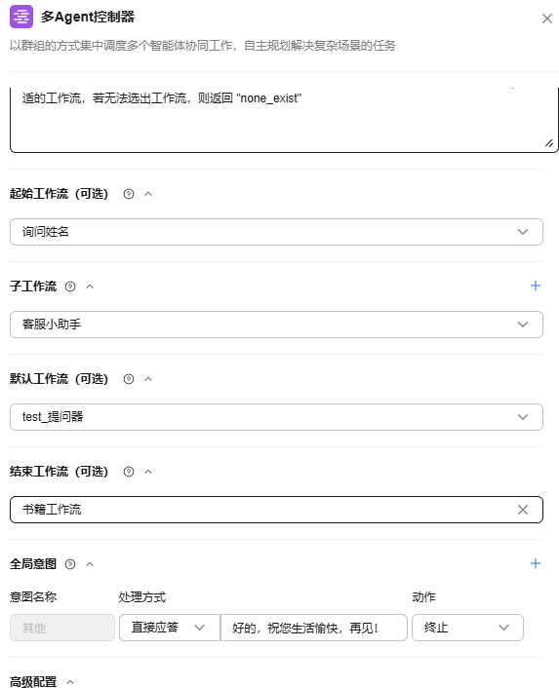Image resolution: width=559 pixels, height=688 pixels.
Task: Open the 客服小助手 sub-workflow dropdown
Action: 276,325
